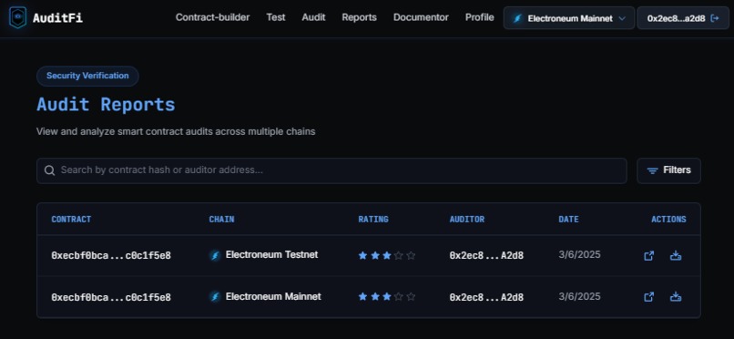Screen dimensions: 734x339
Task: Go to Contract-builder page
Action: (x=212, y=17)
